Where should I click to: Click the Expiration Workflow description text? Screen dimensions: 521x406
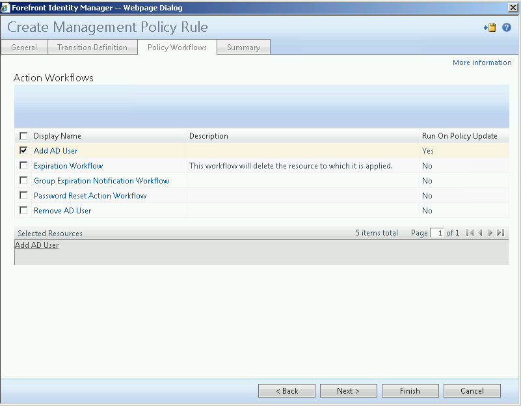point(291,166)
